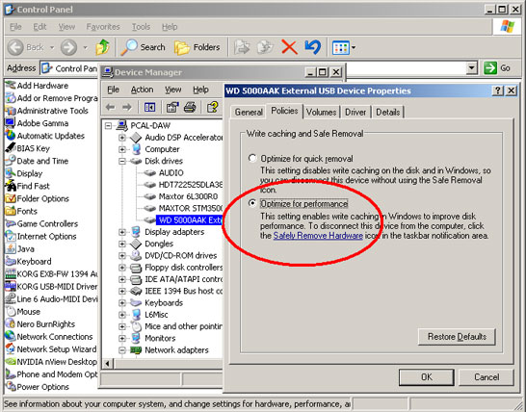Switch to the Details tab

(388, 112)
